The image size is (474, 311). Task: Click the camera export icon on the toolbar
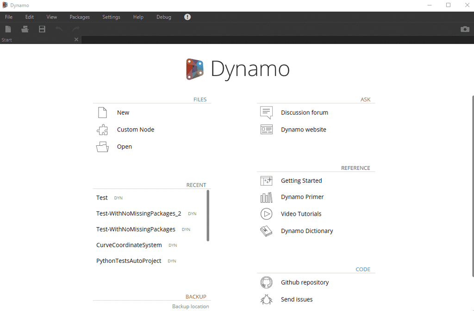coord(465,29)
